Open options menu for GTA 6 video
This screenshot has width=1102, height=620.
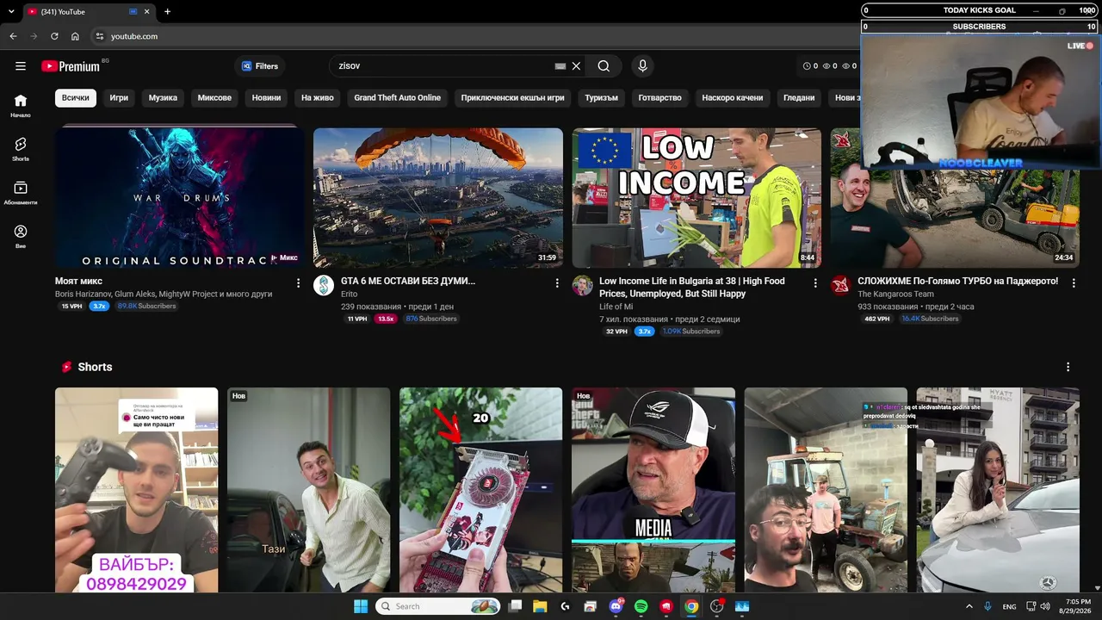[x=557, y=282]
